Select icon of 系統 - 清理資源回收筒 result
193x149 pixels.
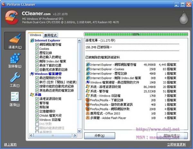(x=88, y=87)
